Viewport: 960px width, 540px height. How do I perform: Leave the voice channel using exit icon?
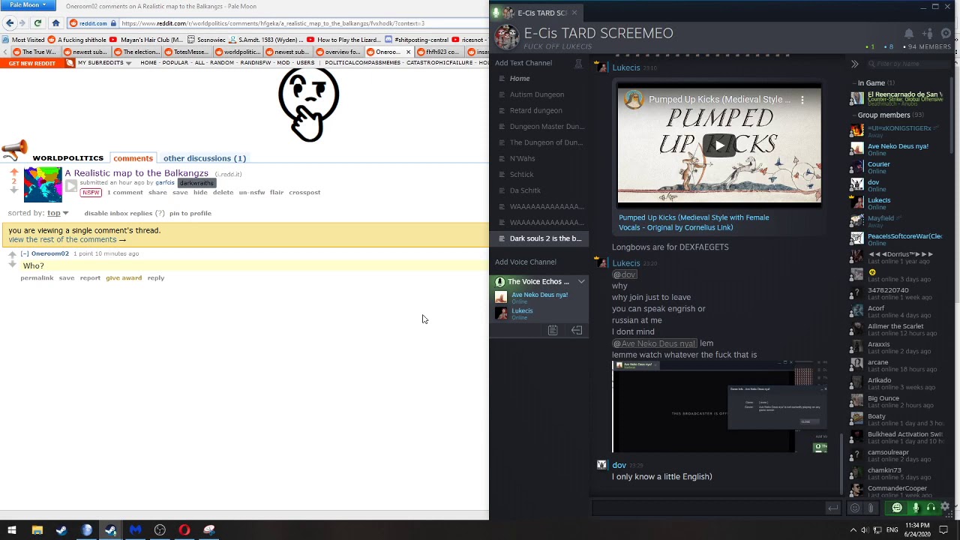[577, 331]
